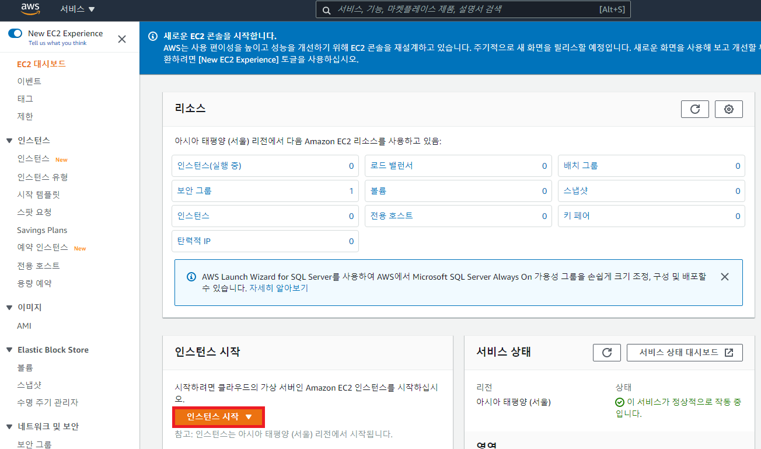Click the search magnifier icon

coord(326,10)
